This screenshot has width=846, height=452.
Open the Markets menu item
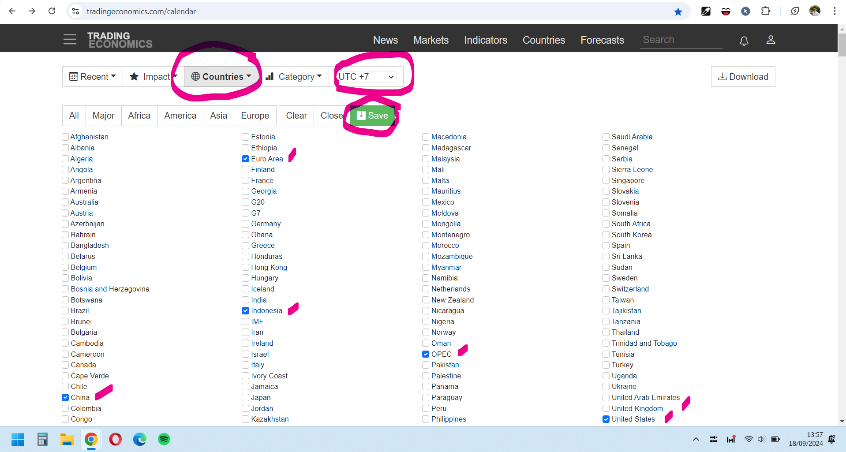coord(430,40)
